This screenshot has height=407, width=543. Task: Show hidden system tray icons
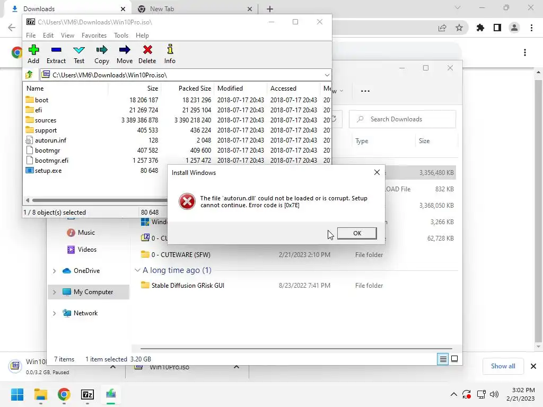pyautogui.click(x=454, y=394)
